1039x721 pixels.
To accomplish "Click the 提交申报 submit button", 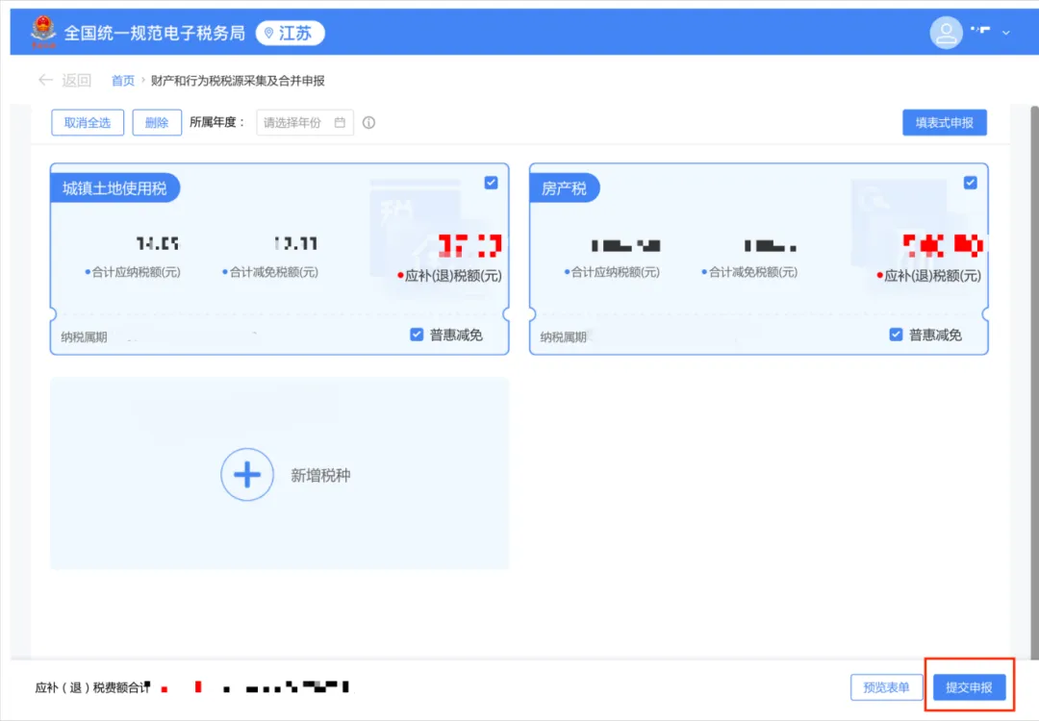I will tap(970, 686).
